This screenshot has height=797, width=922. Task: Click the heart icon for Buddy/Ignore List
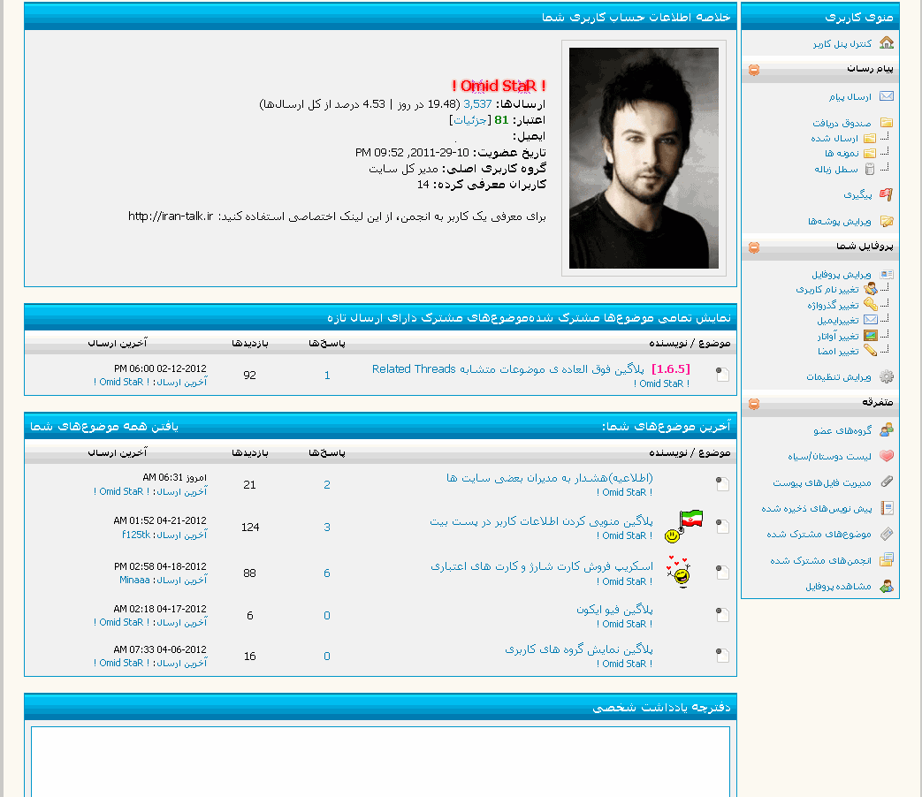[886, 456]
